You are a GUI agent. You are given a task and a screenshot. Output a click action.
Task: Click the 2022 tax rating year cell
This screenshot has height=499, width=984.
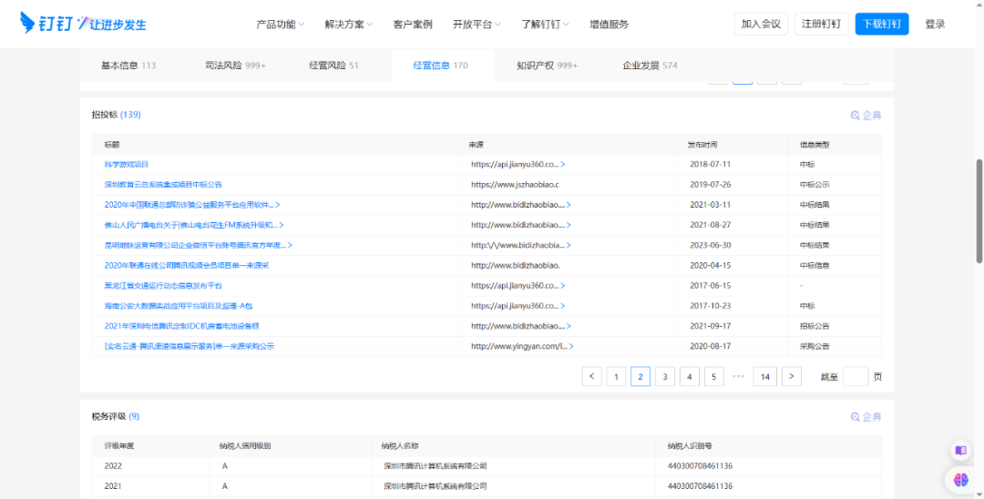tap(113, 466)
